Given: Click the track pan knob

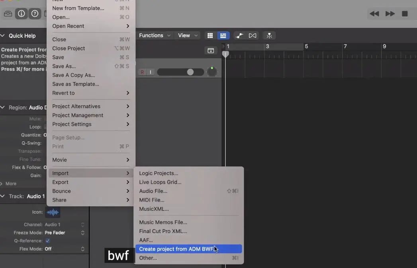Looking at the screenshot, I should pos(212,72).
